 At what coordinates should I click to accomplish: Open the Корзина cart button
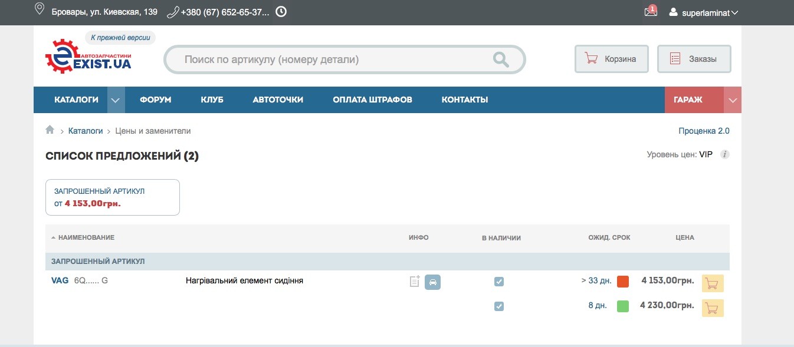coord(612,59)
